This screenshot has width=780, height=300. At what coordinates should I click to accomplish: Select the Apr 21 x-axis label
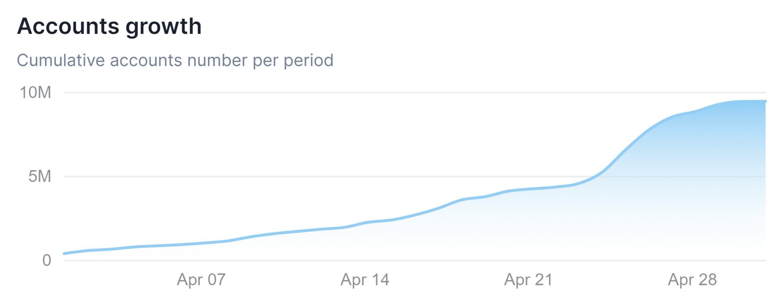(528, 280)
